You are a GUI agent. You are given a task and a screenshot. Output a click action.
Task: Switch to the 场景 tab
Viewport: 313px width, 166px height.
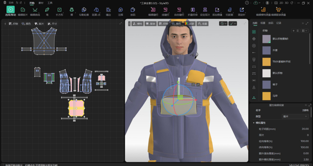pos(263,23)
